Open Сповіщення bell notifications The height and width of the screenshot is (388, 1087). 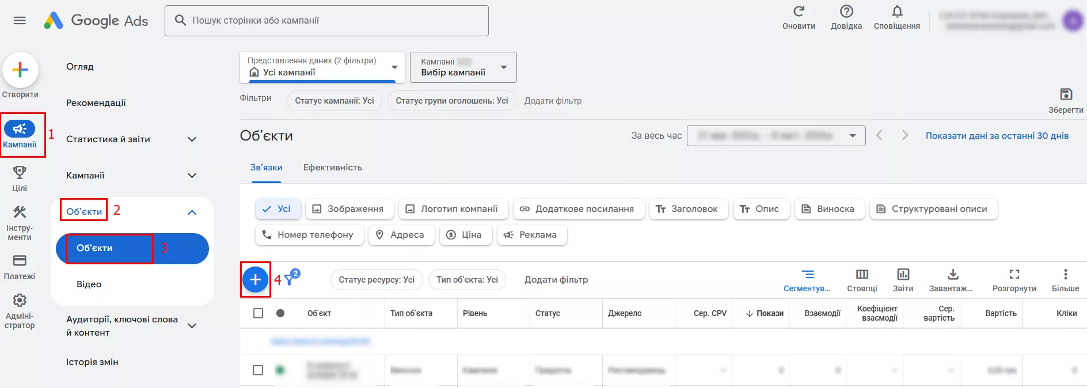[896, 12]
